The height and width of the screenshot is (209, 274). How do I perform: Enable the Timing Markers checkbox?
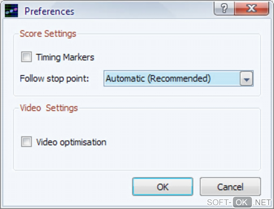point(26,57)
